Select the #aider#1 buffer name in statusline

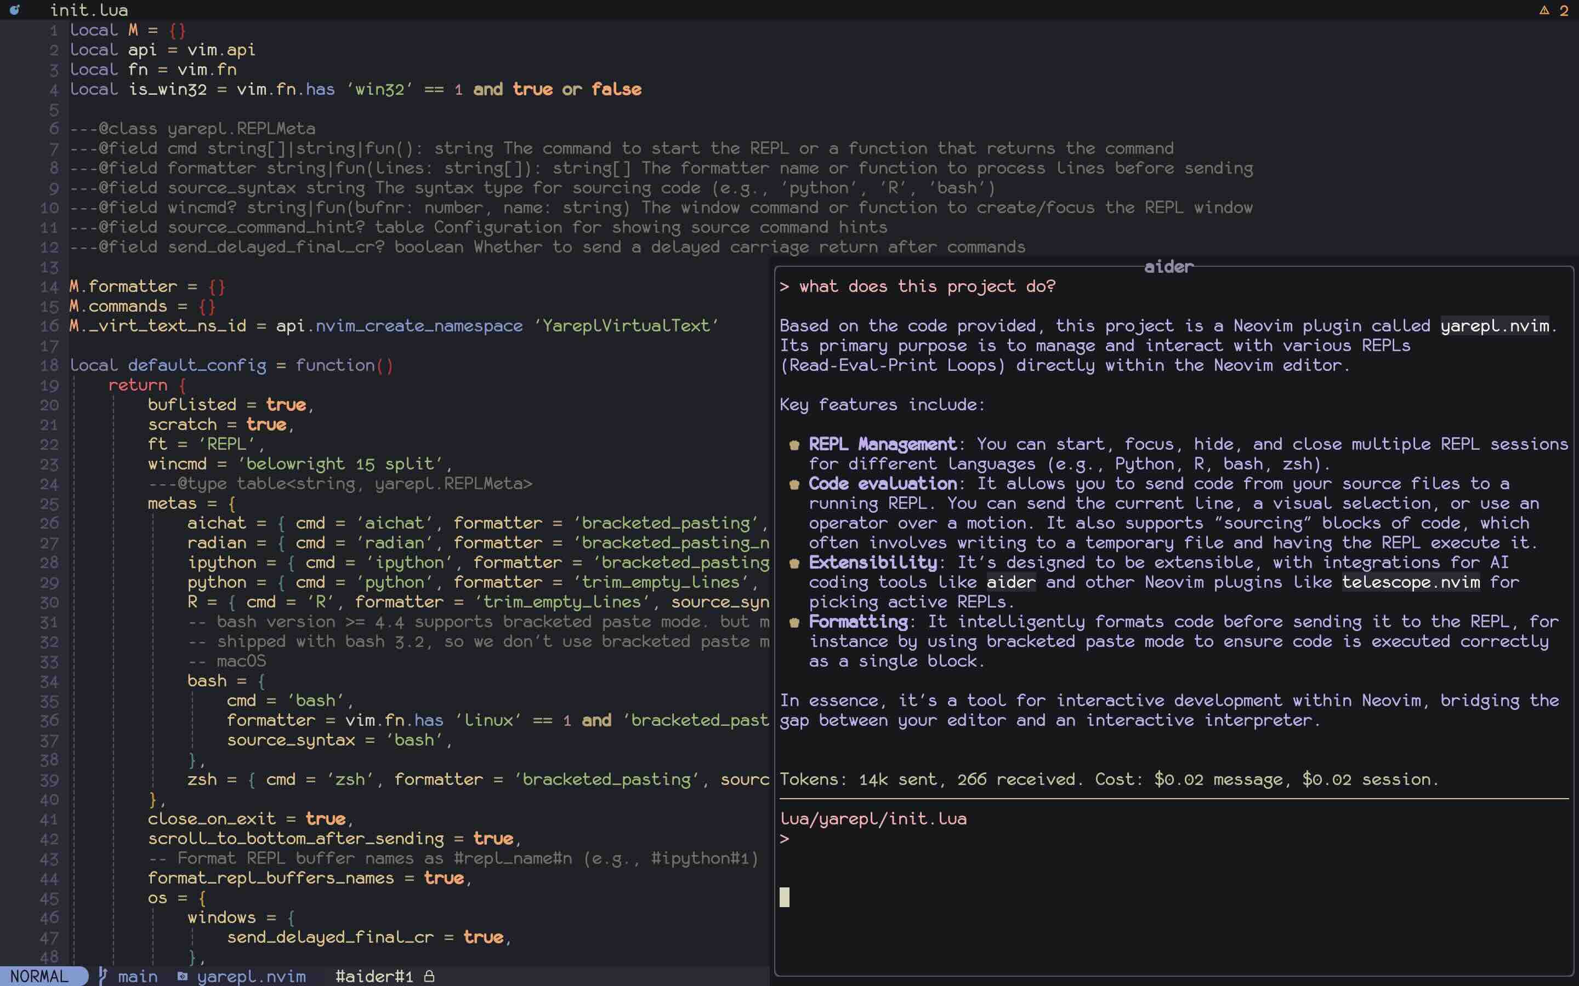(x=374, y=976)
